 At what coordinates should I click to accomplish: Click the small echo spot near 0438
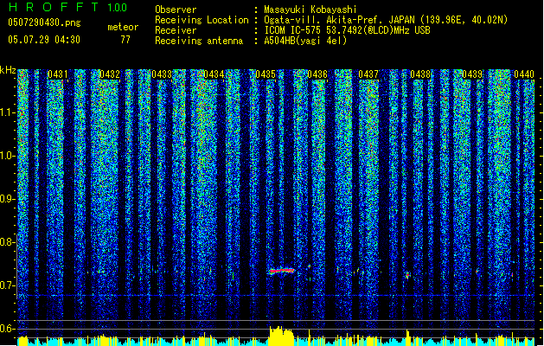click(407, 275)
